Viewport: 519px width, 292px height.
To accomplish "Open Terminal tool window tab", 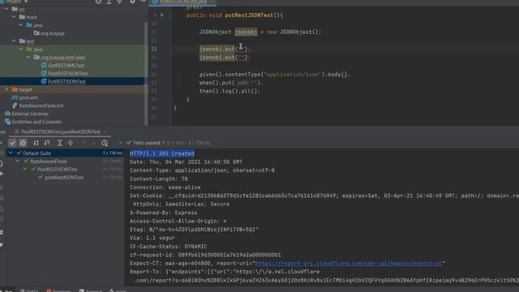I will [x=90, y=290].
